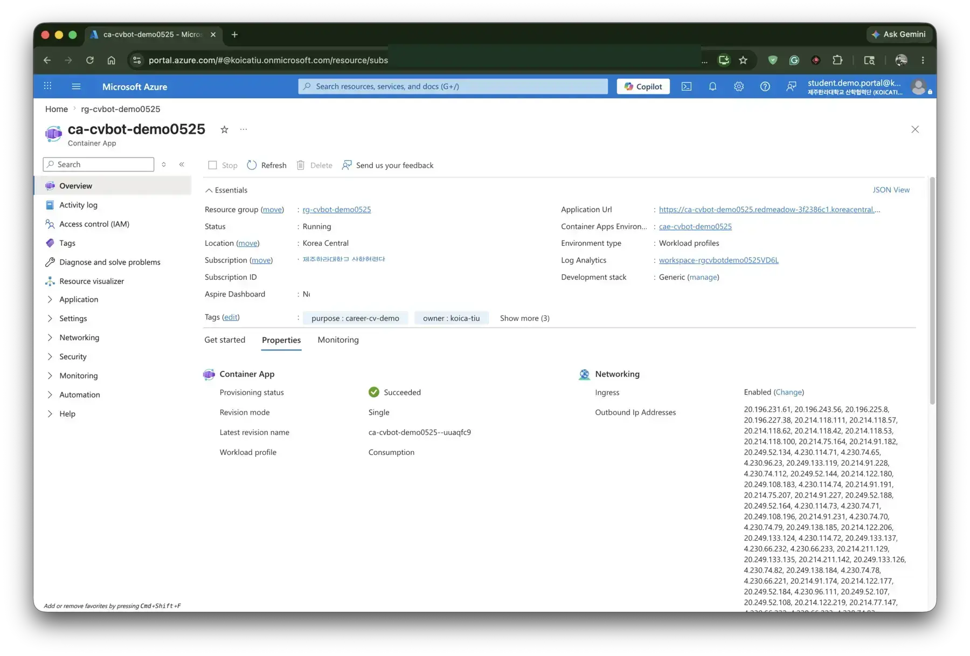Screen dimensions: 970x656
Task: Click the Home breadcrumb
Action: pos(57,109)
